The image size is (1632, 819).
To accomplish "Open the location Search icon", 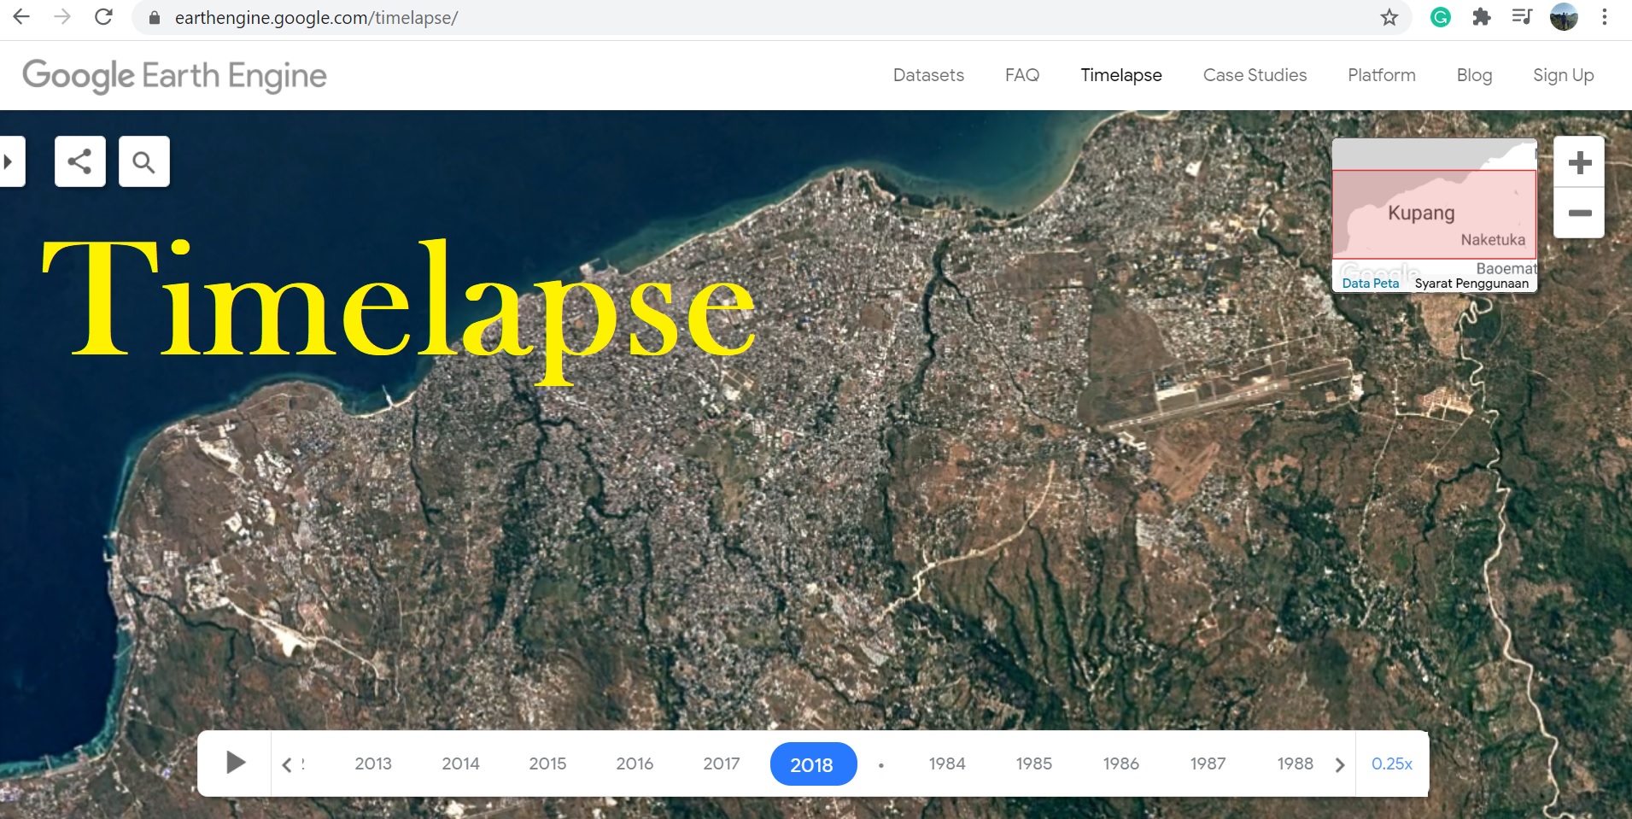I will point(143,161).
